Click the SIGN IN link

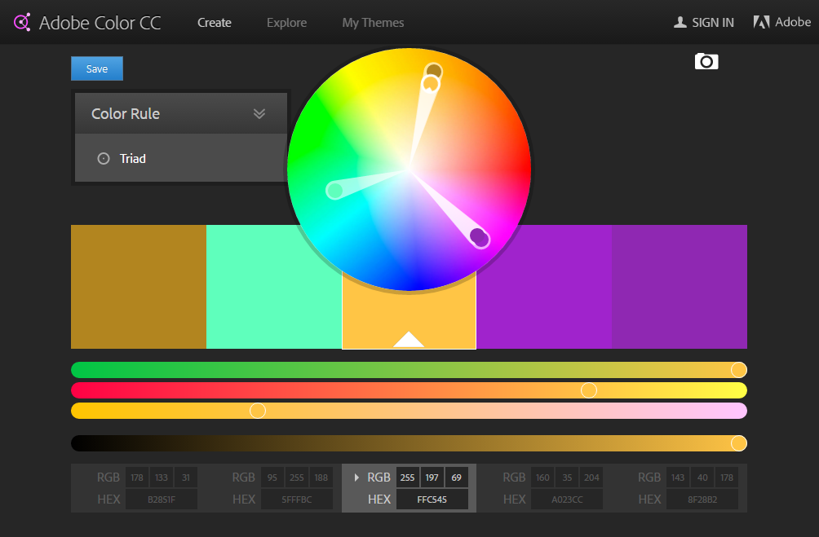pyautogui.click(x=713, y=23)
